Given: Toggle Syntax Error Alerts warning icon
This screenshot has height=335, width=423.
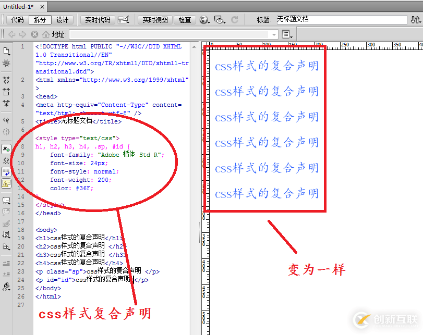Looking at the screenshot, I should click(x=6, y=183).
